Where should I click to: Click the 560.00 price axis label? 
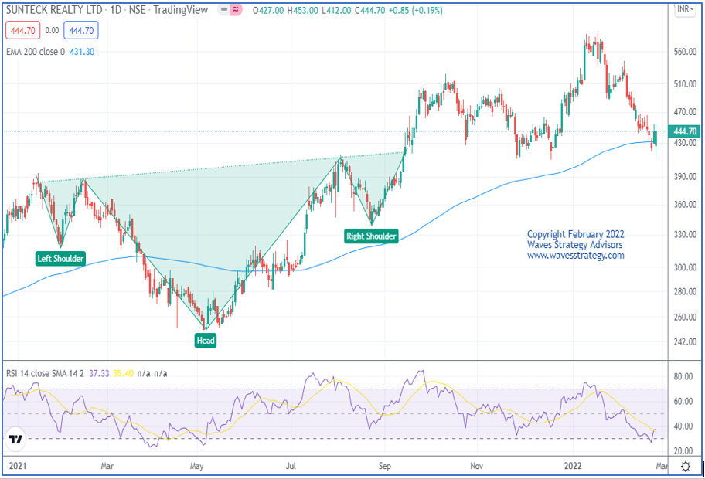coord(685,52)
